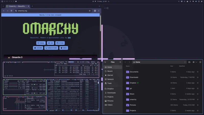The height and width of the screenshot is (115, 204).
Task: Select Recent in Files sidebar
Action: coord(113,71)
